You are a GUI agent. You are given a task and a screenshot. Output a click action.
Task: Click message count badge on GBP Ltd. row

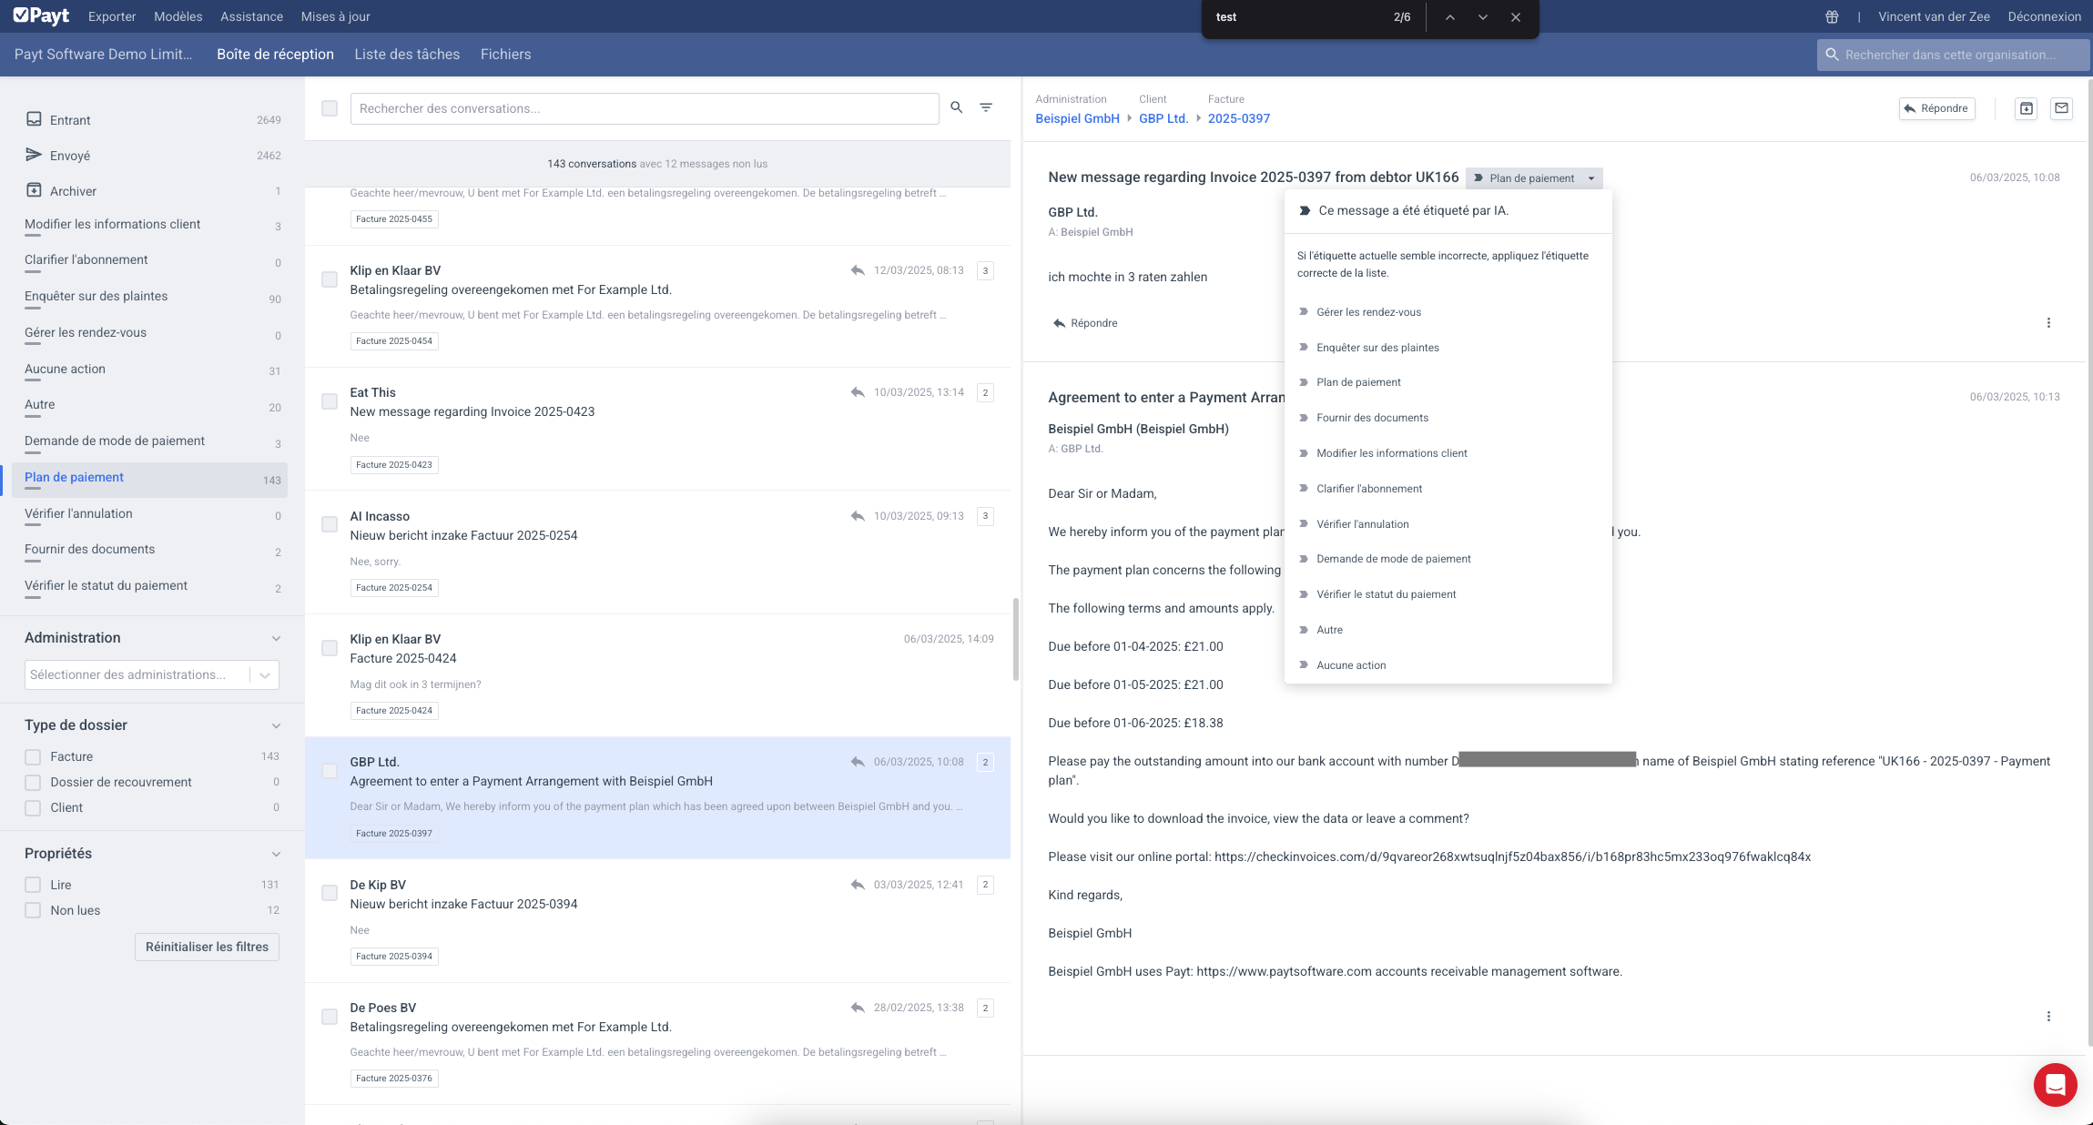(985, 762)
